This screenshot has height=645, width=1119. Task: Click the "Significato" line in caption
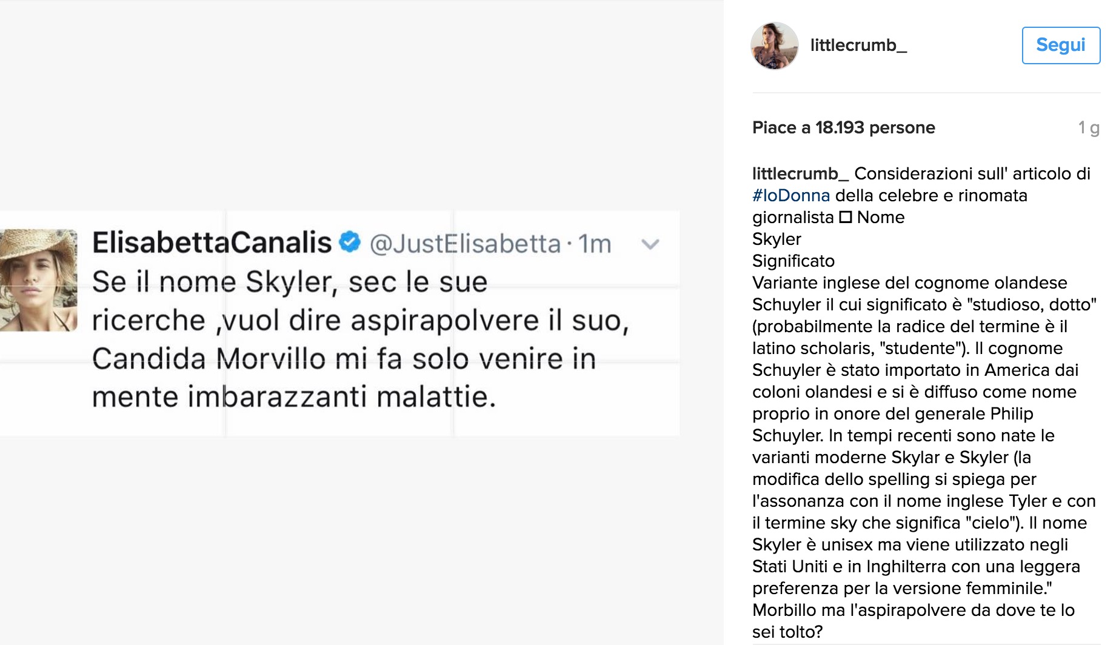pos(793,261)
